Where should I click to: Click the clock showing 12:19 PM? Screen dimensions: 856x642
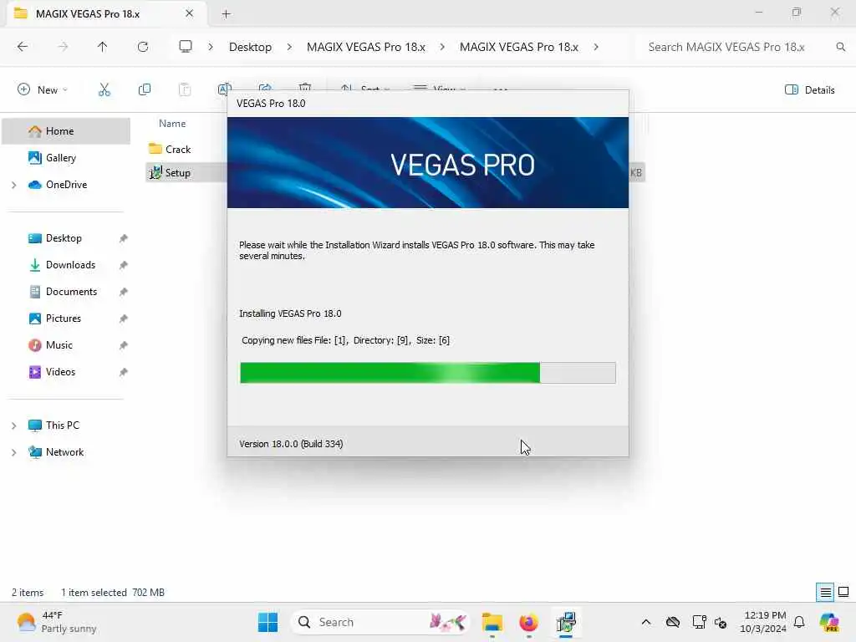pyautogui.click(x=763, y=622)
